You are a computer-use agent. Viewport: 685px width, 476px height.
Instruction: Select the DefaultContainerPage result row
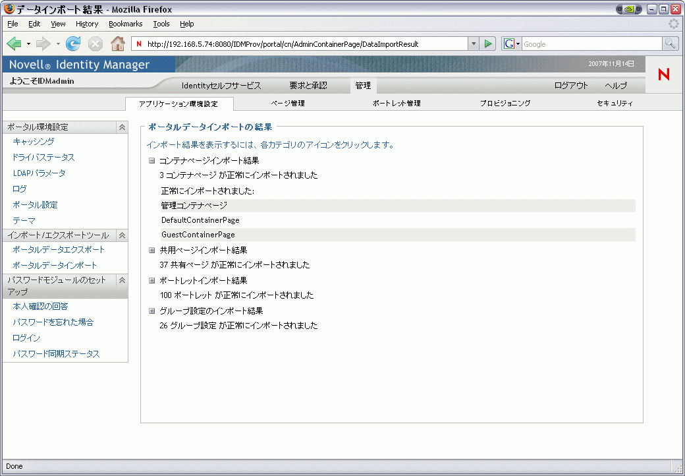click(x=398, y=220)
